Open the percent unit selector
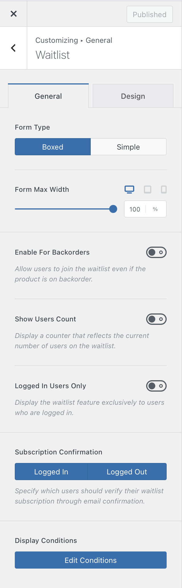Viewport: 182px width, 588px height. point(156,209)
